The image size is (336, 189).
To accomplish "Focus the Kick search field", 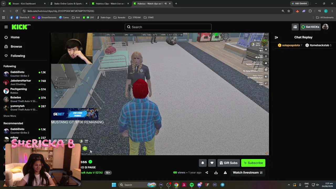I will (168, 27).
